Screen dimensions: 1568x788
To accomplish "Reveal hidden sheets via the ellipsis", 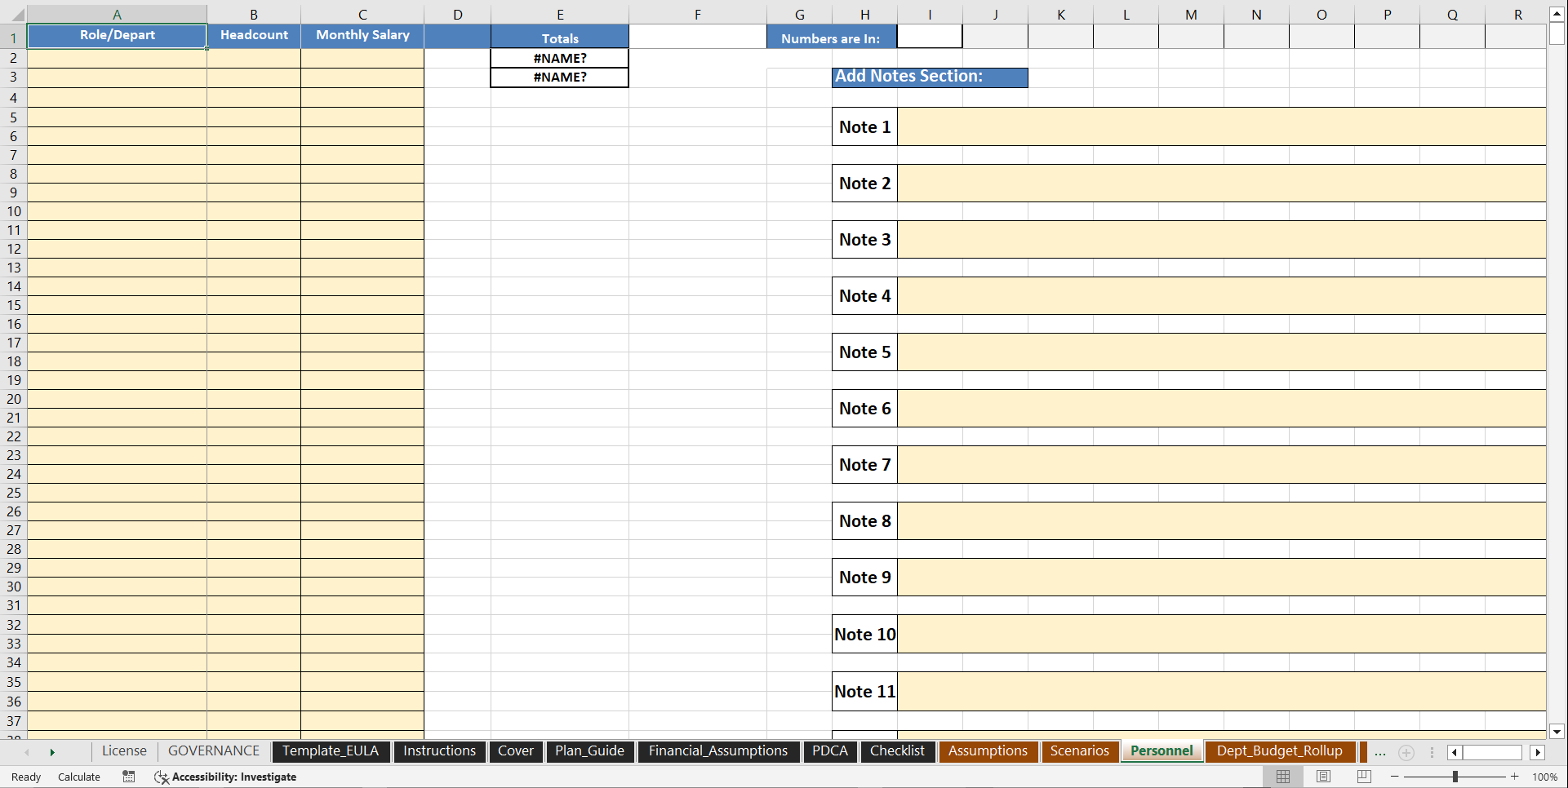I will pyautogui.click(x=1380, y=753).
